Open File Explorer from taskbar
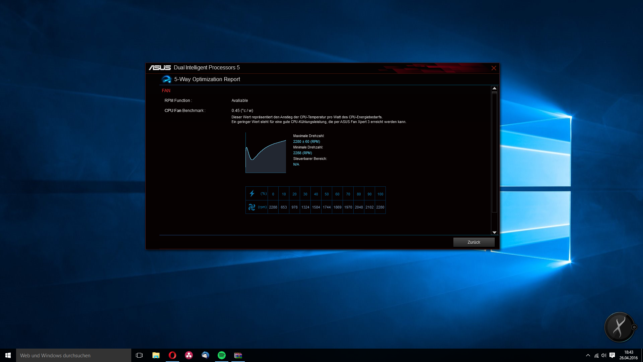643x362 pixels. pos(156,355)
